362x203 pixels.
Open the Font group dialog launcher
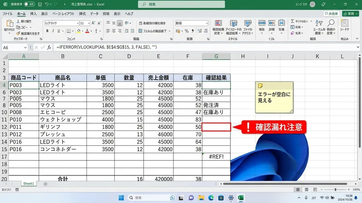point(101,39)
